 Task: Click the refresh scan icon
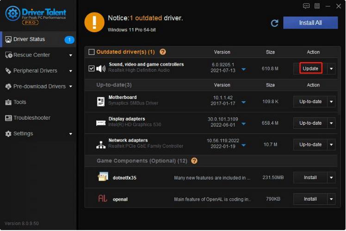[274, 23]
